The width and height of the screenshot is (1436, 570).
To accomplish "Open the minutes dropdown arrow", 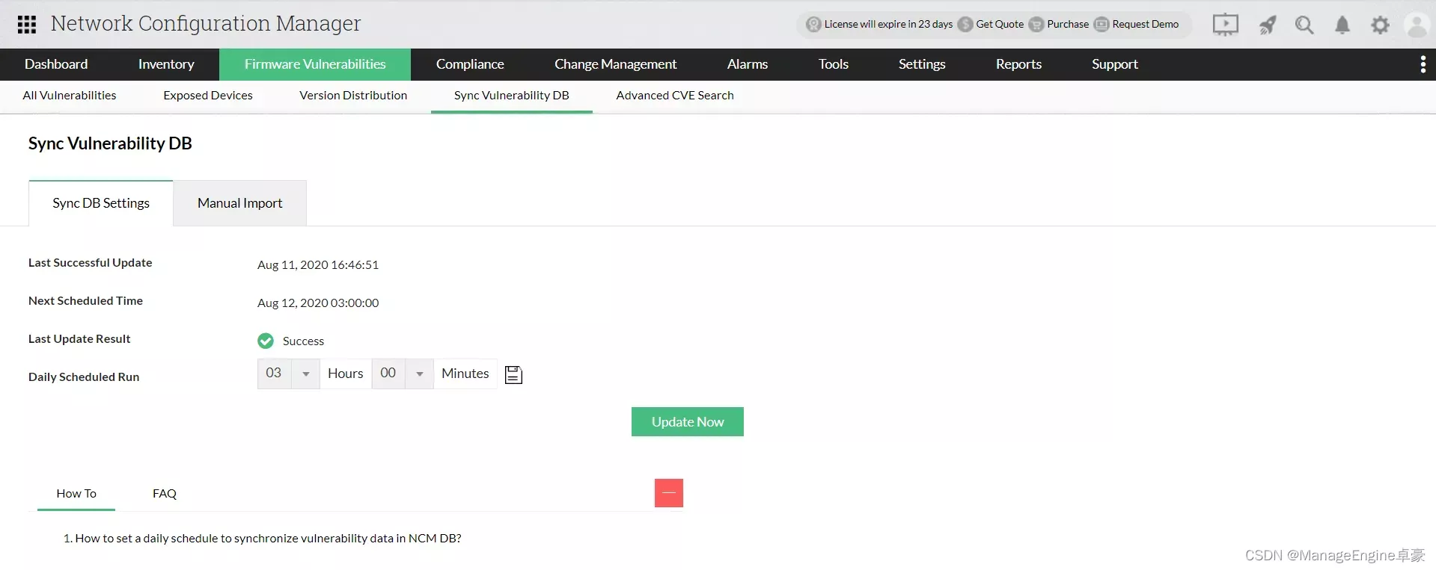I will [420, 374].
